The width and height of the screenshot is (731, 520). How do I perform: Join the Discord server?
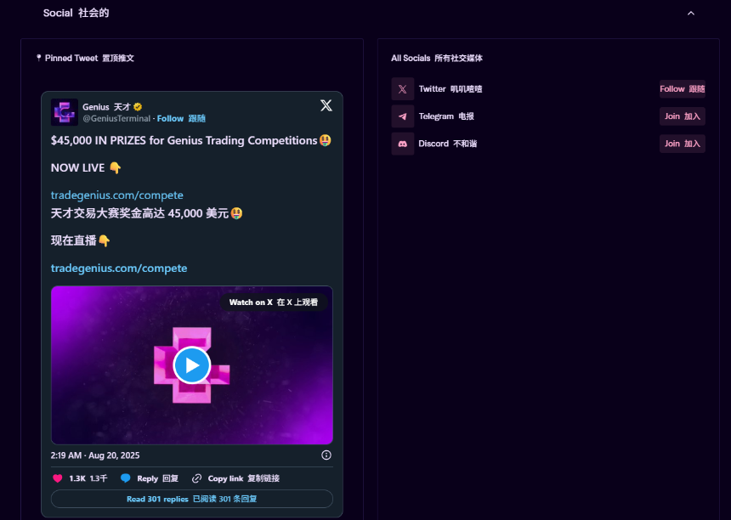(x=682, y=144)
